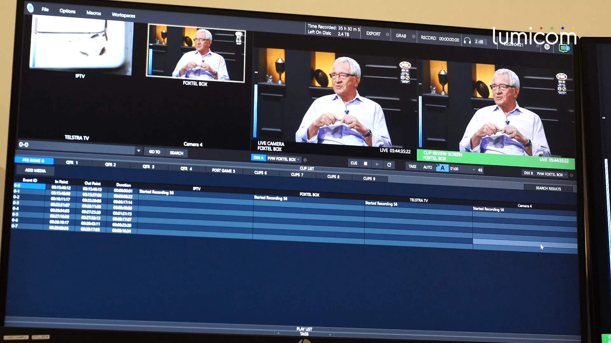Click the Play button in transport controls
Image resolution: width=611 pixels, height=343 pixels.
pos(377,164)
